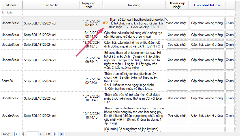Click the current row number field showing 1
This screenshot has height=137, width=241.
33,134
